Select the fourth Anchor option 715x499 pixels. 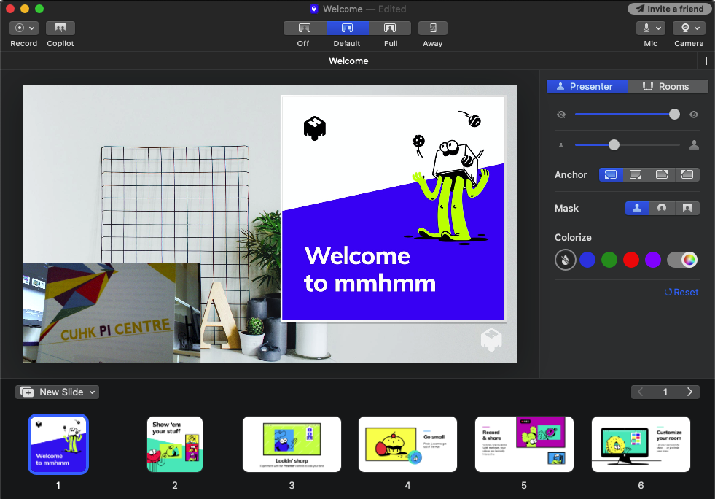[687, 174]
